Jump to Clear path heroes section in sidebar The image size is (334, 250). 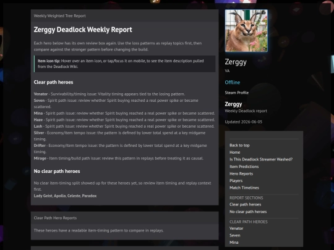pyautogui.click(x=245, y=204)
